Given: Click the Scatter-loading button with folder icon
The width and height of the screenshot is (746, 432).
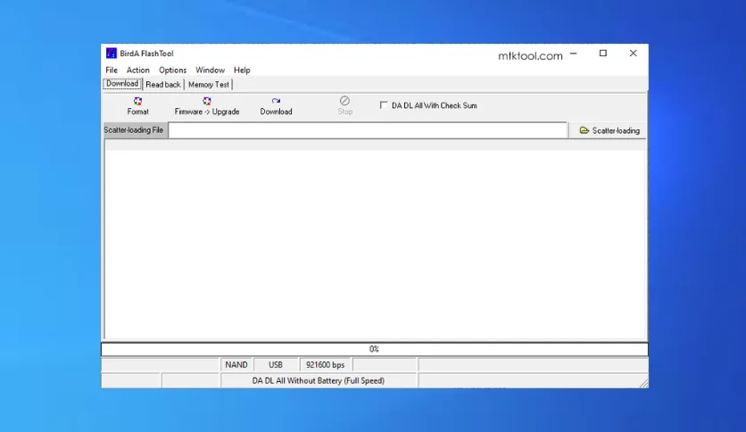Looking at the screenshot, I should (x=609, y=130).
